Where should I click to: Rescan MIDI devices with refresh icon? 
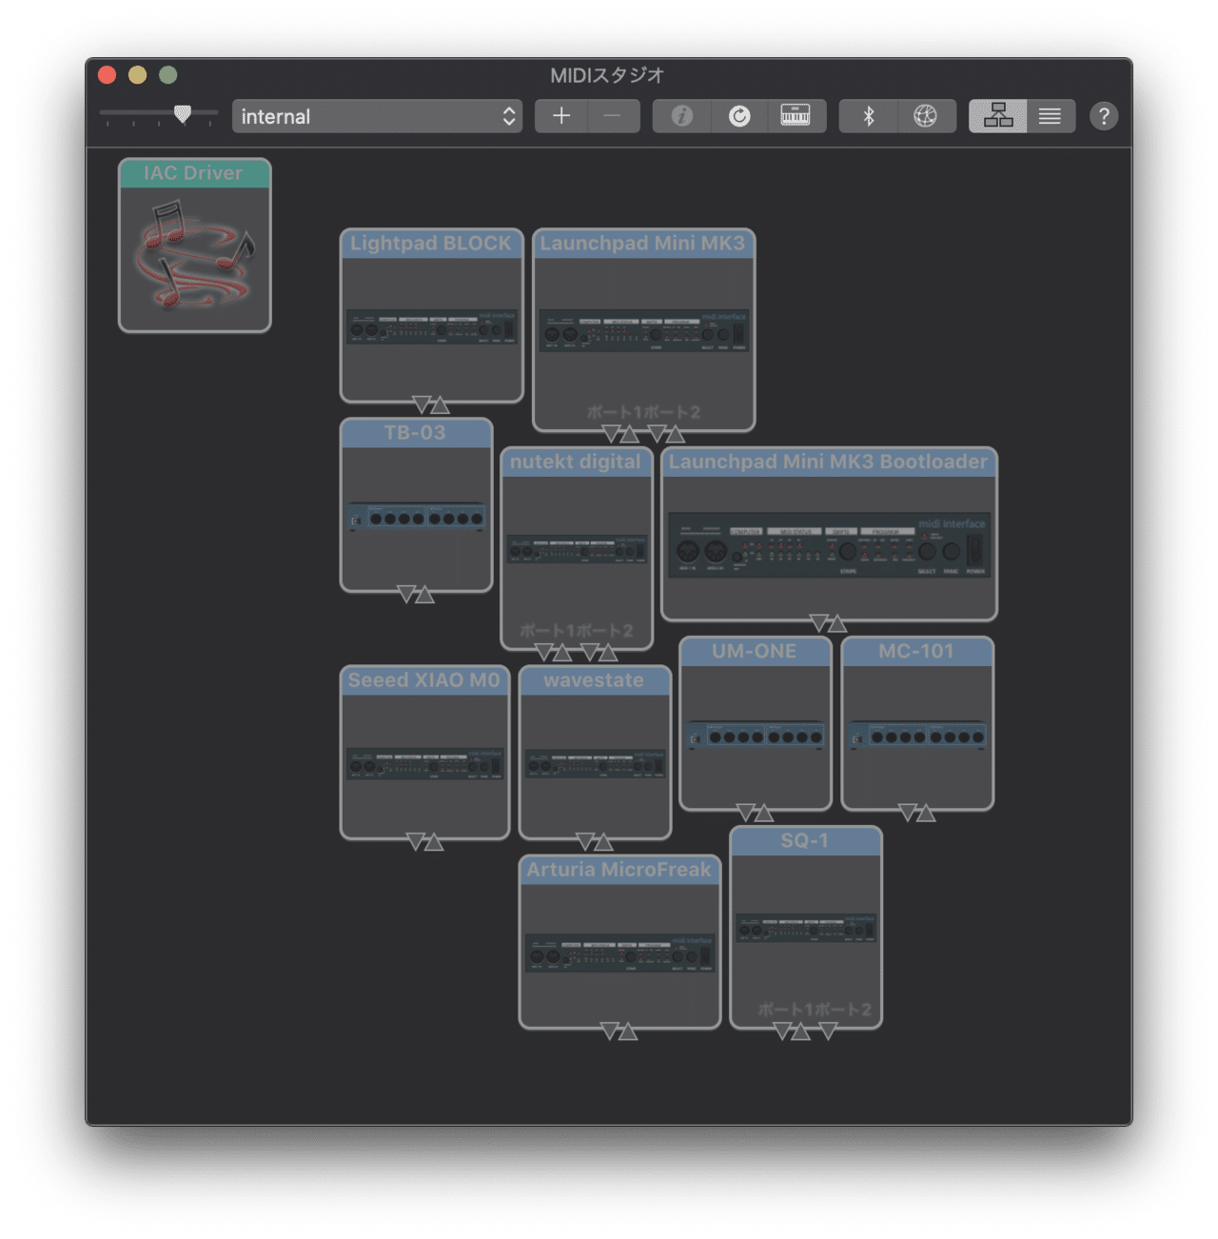[739, 116]
